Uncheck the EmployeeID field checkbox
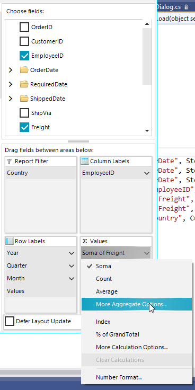The image size is (195, 390). tap(24, 56)
